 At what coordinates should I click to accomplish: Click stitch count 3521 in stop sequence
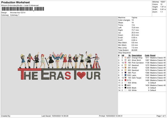point(129,58)
